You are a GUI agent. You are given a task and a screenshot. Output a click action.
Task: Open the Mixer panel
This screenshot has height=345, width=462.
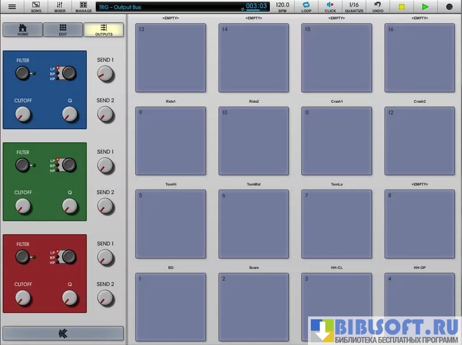click(60, 7)
